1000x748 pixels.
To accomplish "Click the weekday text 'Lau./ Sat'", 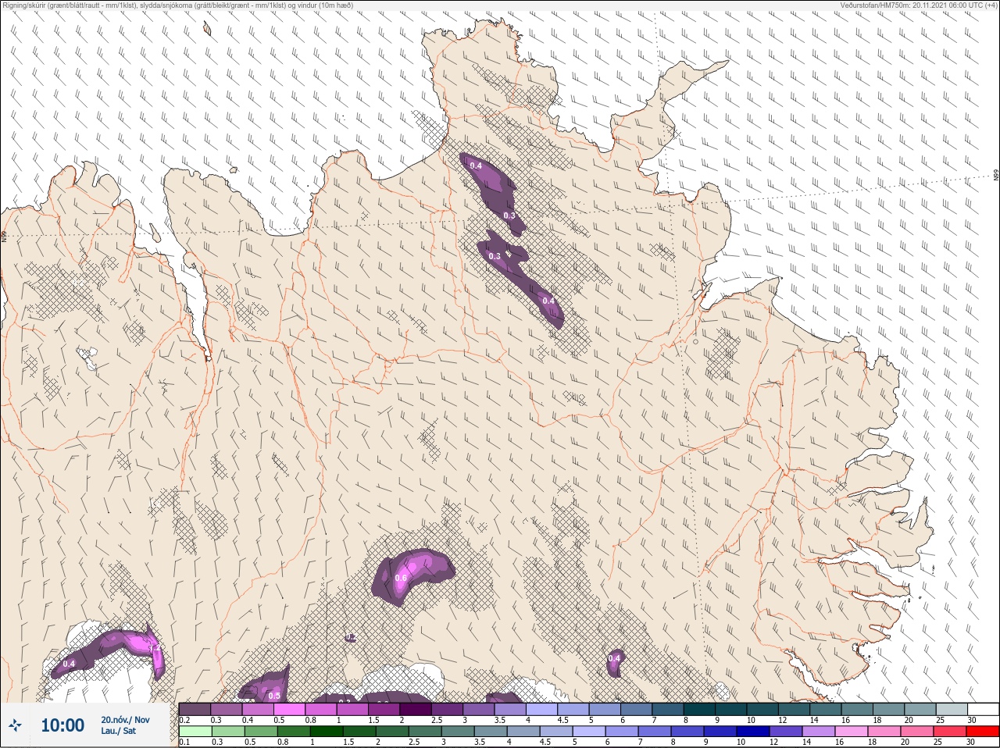I will [x=118, y=732].
